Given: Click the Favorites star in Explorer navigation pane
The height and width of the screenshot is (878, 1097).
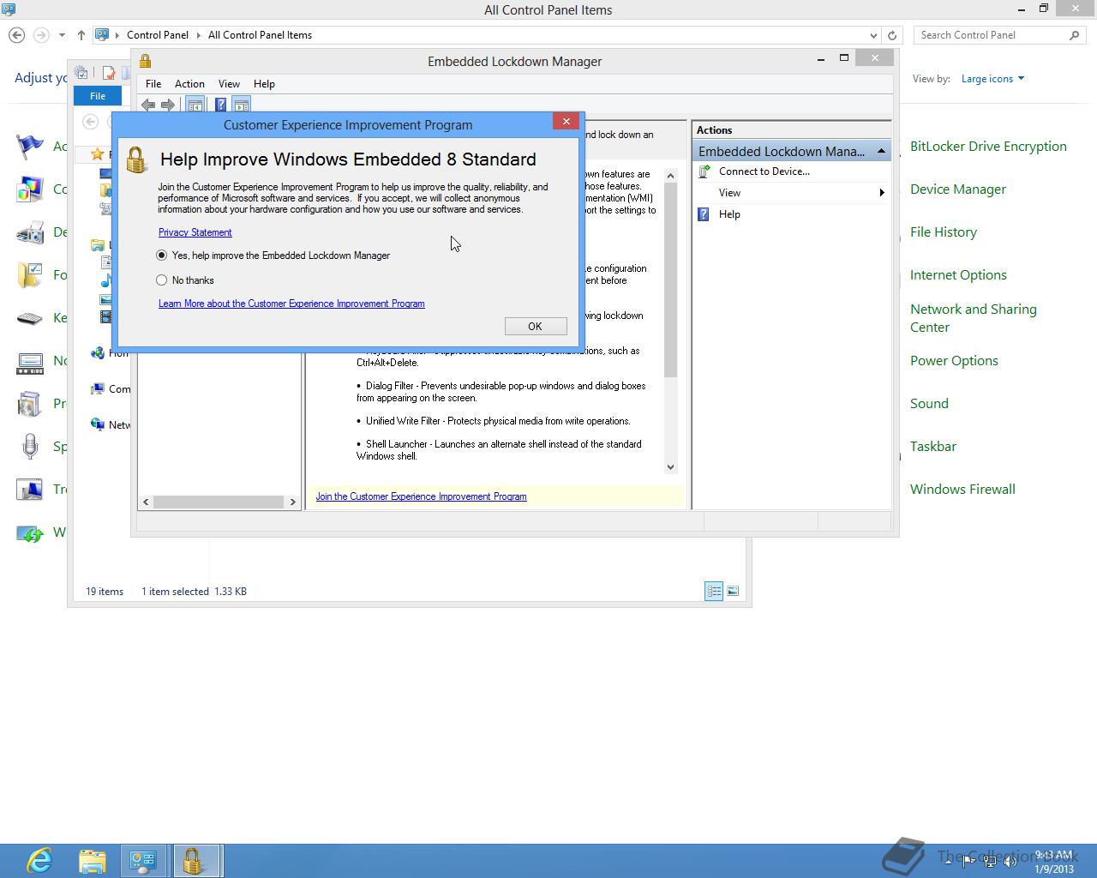Looking at the screenshot, I should point(98,154).
